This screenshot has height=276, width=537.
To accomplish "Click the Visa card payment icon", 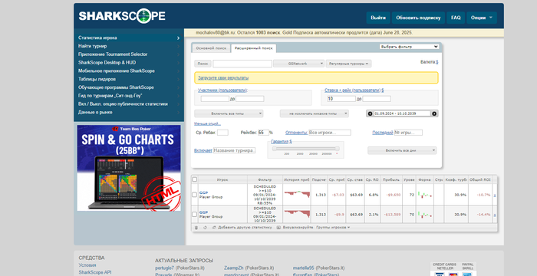I will [x=439, y=274].
